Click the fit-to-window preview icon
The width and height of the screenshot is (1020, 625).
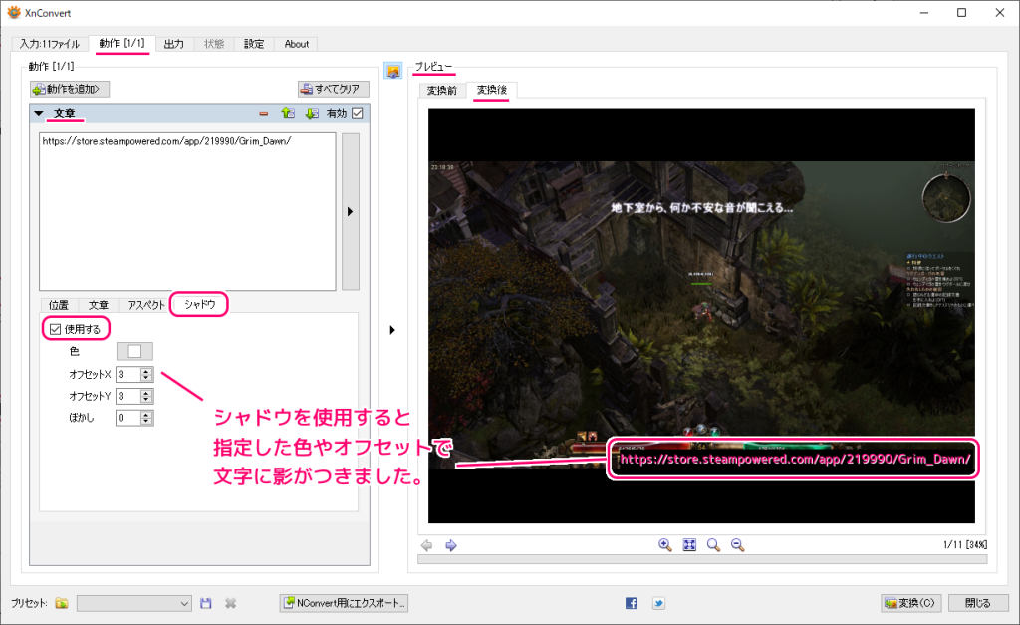689,545
